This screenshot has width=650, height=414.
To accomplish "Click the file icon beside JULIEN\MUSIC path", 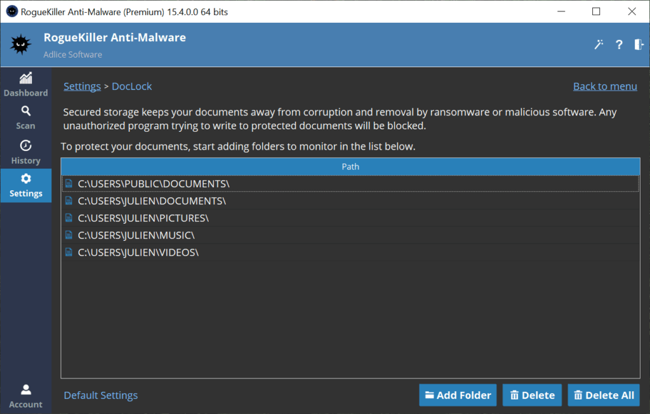I will (x=69, y=235).
